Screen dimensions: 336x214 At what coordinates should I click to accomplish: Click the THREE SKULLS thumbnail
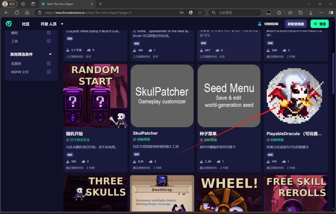tap(95, 193)
